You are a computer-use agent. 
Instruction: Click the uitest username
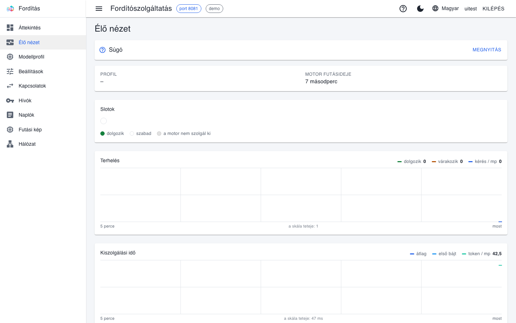pos(470,9)
